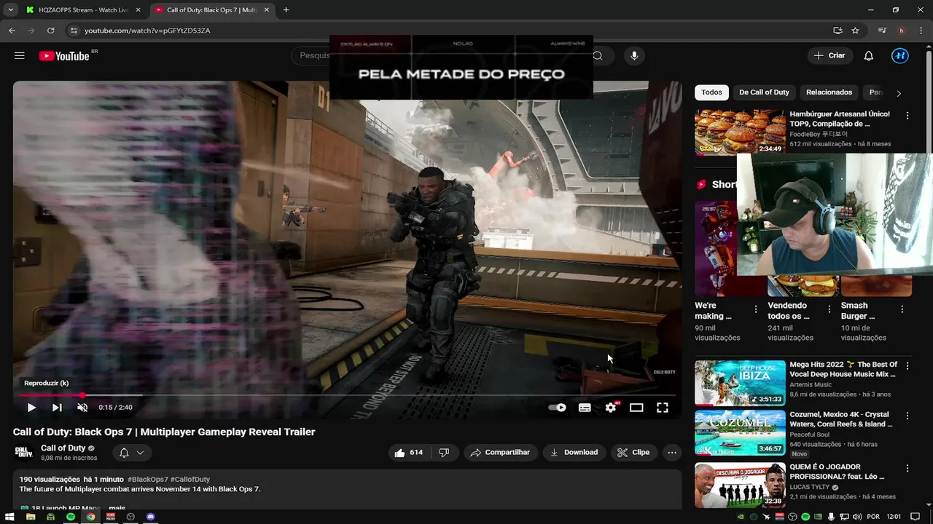Toggle the autoplay switch in player

(558, 408)
